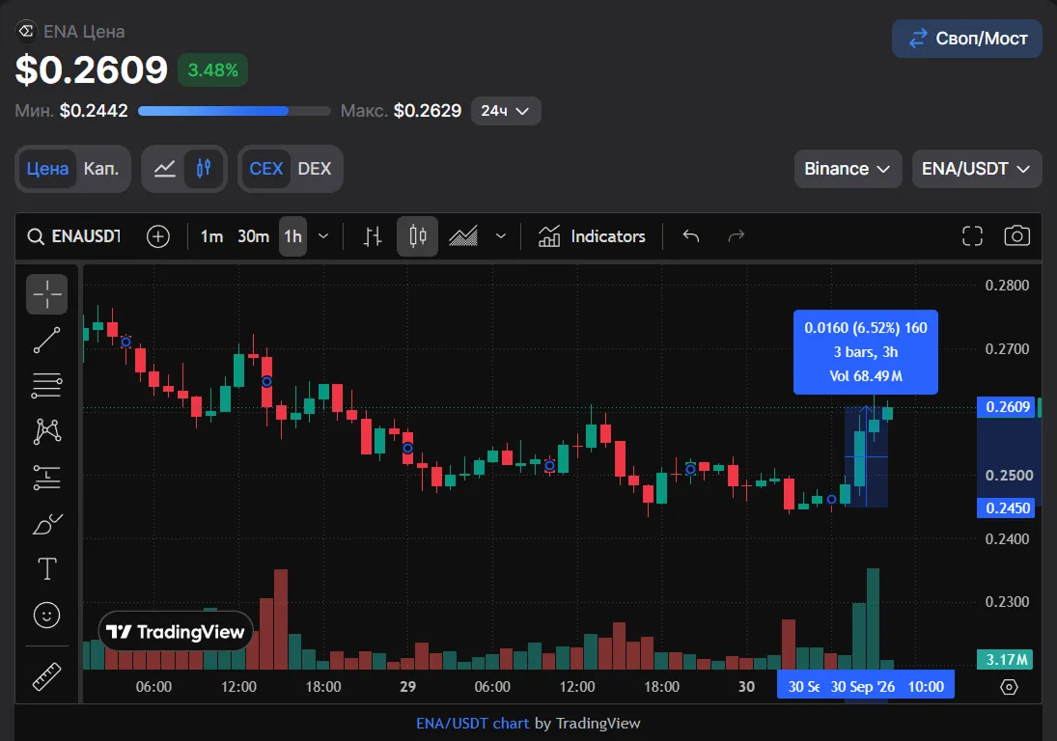The width and height of the screenshot is (1057, 741).
Task: Choose CEX data source
Action: pos(265,169)
